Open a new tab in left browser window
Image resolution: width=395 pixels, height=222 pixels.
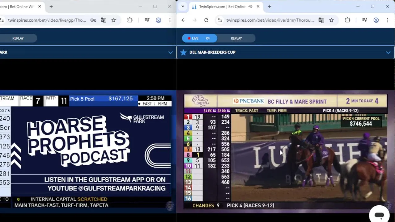51,6
